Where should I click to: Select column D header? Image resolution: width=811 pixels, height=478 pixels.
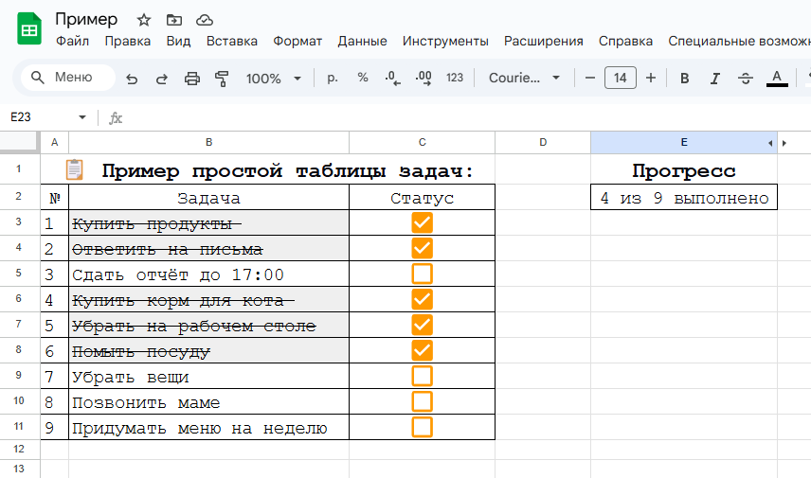point(543,142)
